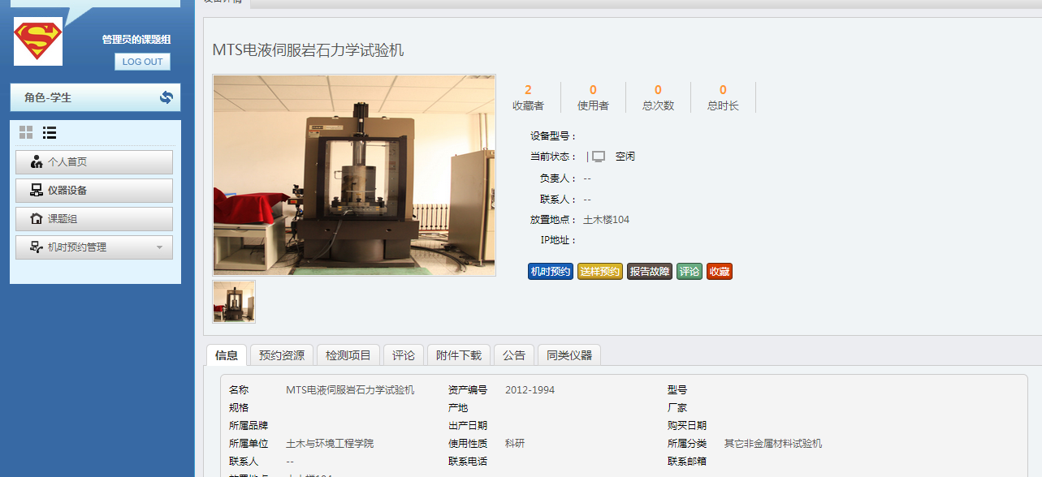The image size is (1042, 477).
Task: Open the 检测项目 tab
Action: (x=348, y=355)
